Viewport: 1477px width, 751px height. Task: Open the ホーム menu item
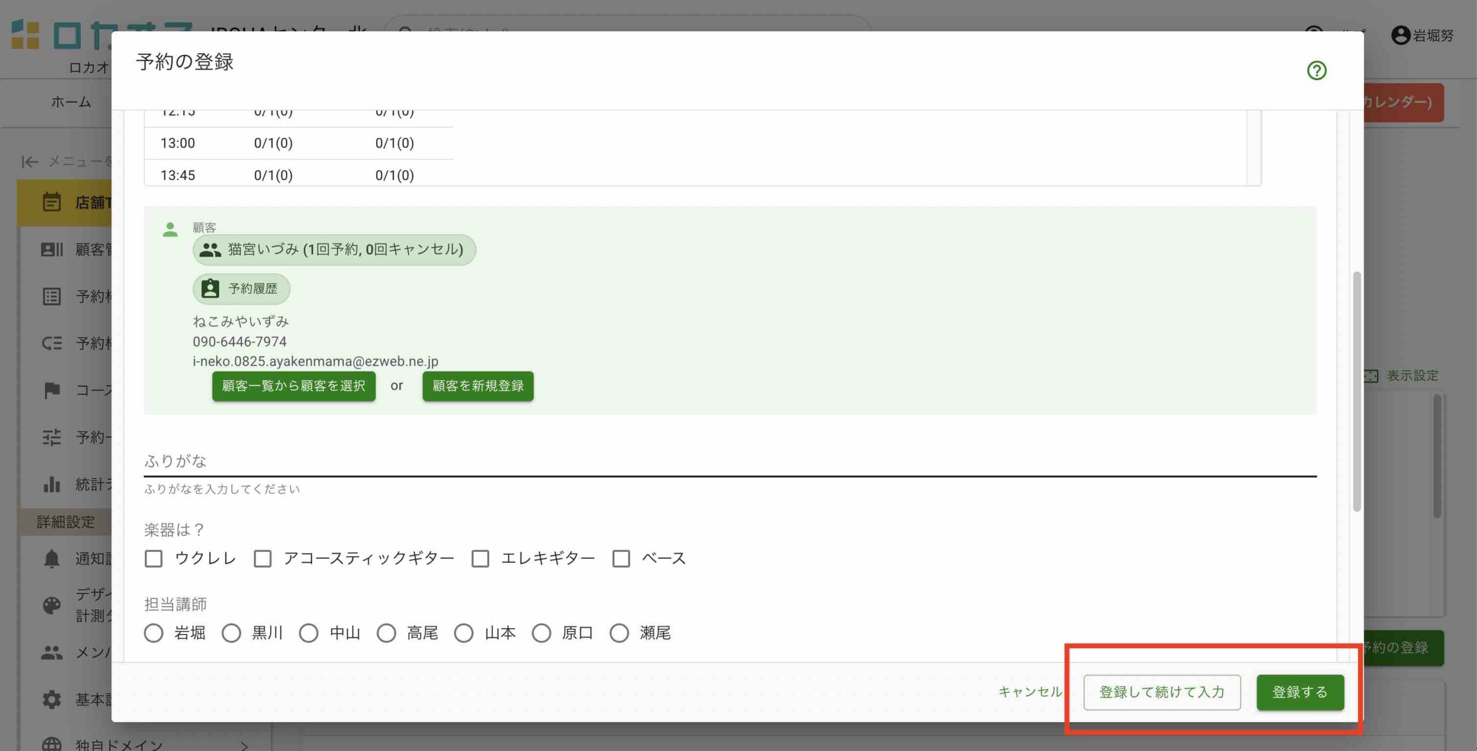[71, 102]
